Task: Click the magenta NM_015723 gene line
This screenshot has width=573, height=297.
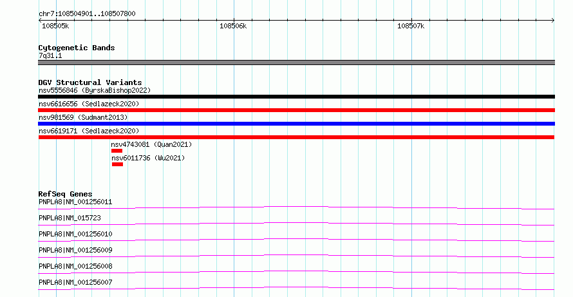Action: point(296,224)
